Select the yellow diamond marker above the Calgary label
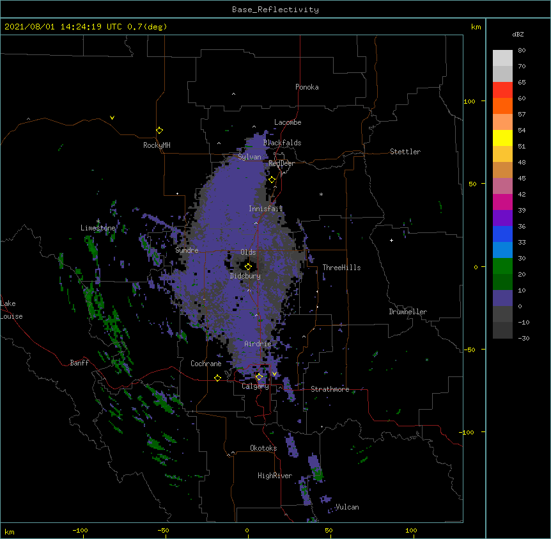 (259, 377)
